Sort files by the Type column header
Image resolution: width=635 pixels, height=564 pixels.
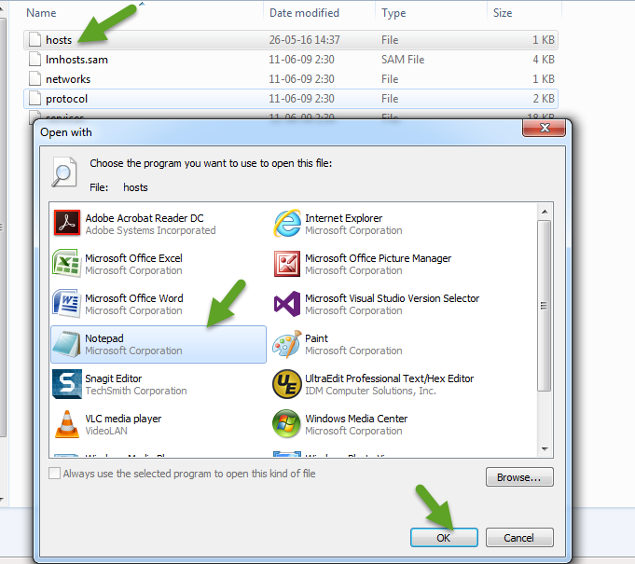(393, 13)
